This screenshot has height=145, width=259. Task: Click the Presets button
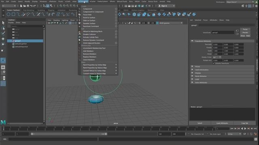245,33
